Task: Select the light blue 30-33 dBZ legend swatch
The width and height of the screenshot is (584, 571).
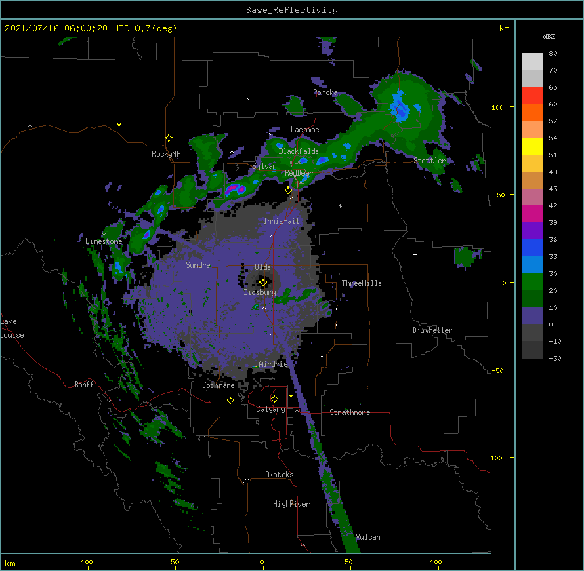Action: coord(533,265)
